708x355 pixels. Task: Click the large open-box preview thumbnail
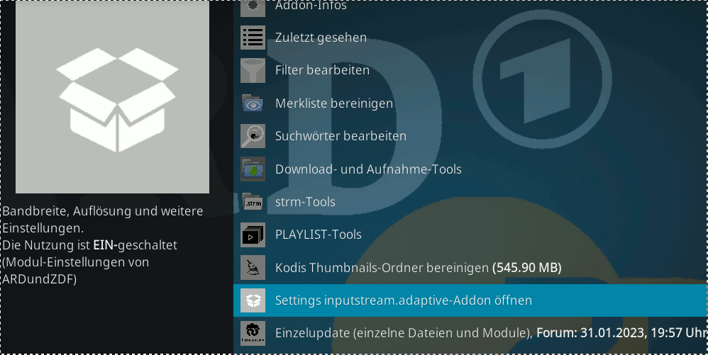[x=112, y=96]
